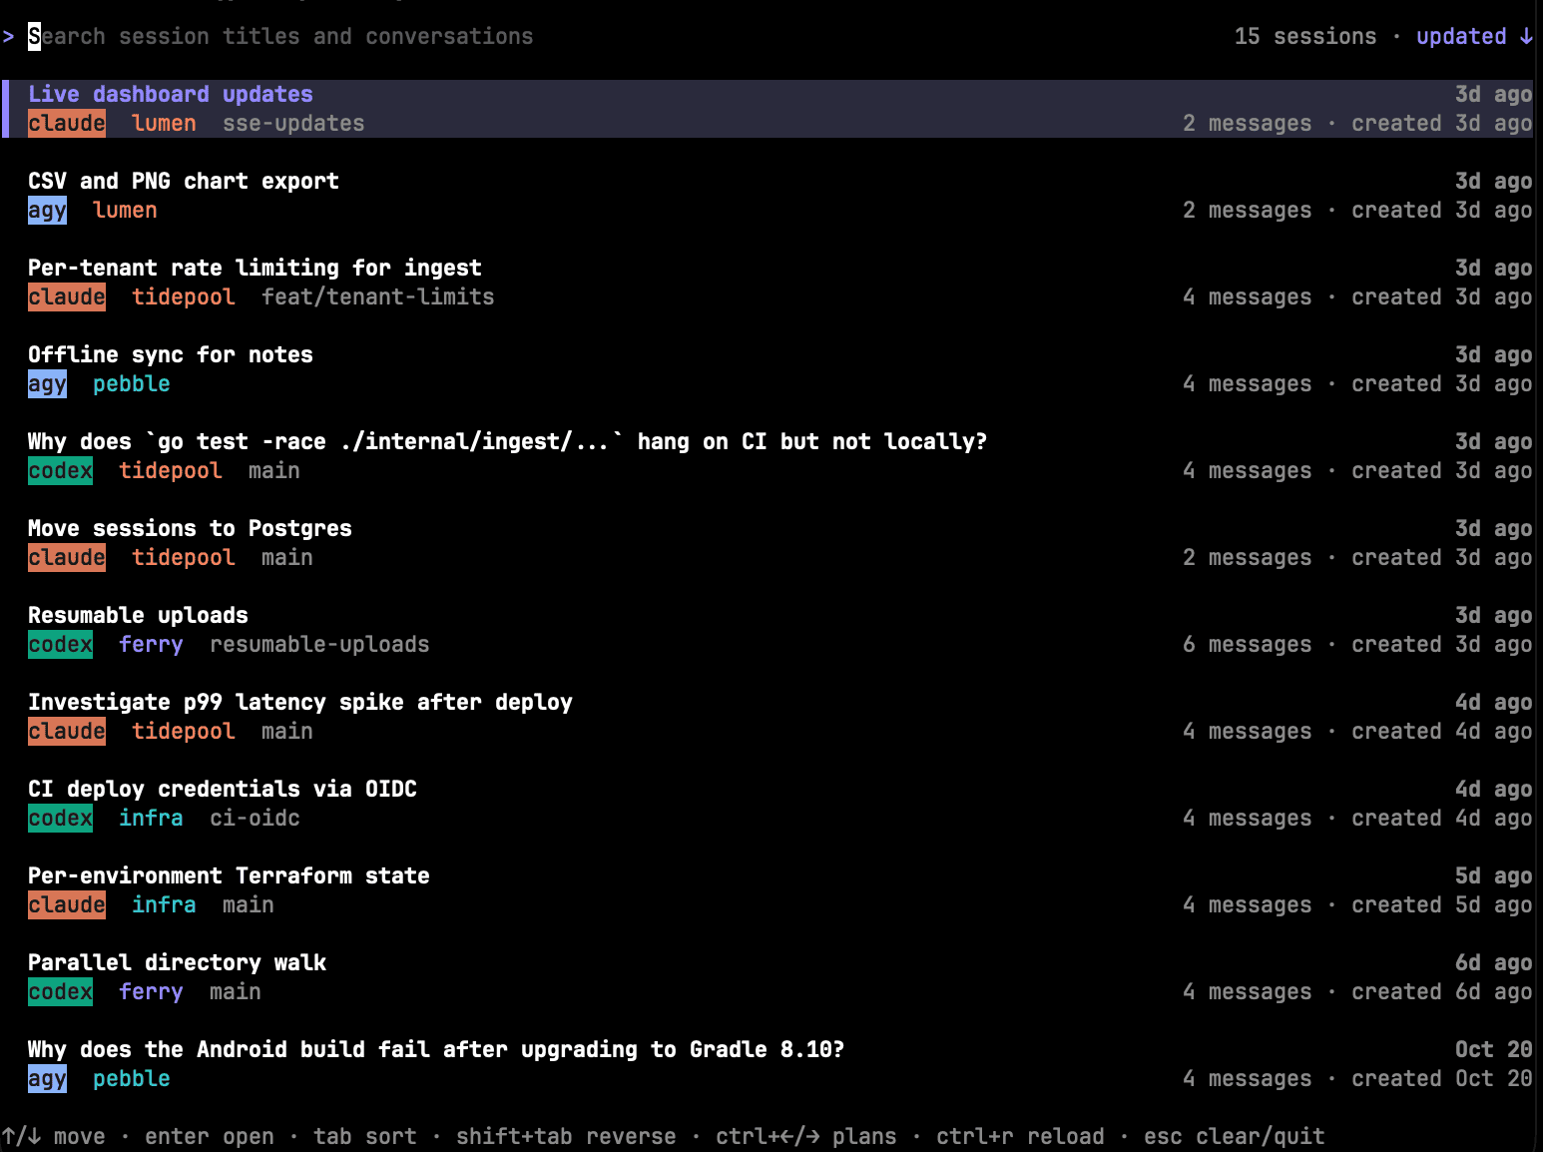Click the "sse-updates" branch name
The image size is (1543, 1152).
(x=293, y=123)
